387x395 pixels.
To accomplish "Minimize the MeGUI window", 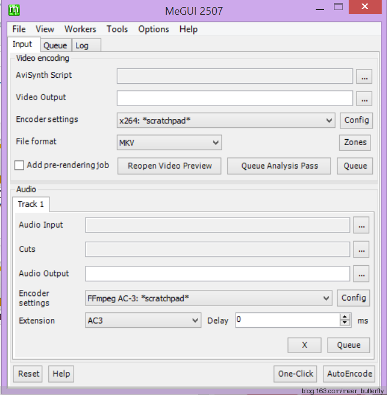I will click(320, 9).
